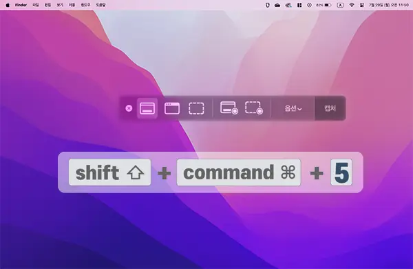Open the user account menu bar icon
413x269 pixels.
[362, 5]
